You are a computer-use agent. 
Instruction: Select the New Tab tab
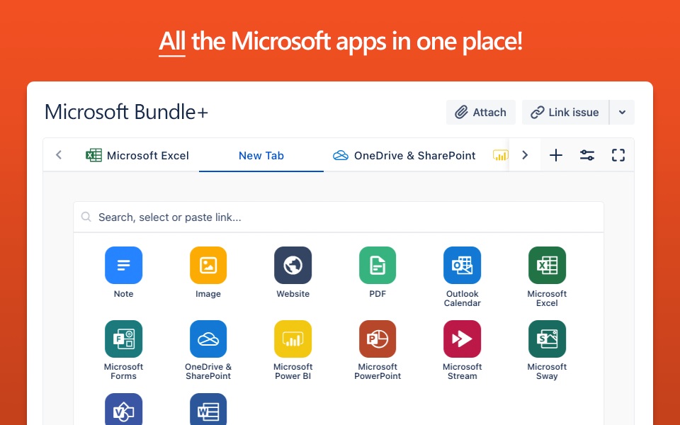[261, 155]
